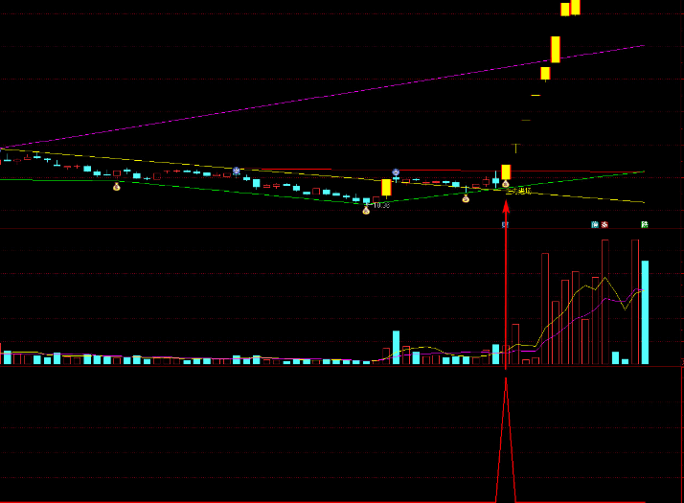Viewport: 684px width, 503px height.
Task: Click the yellow signal candle above the 主力进场 label
Action: coord(506,171)
